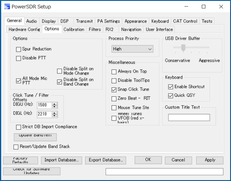
Task: Open the PA Settings tab
Action: tap(108, 21)
